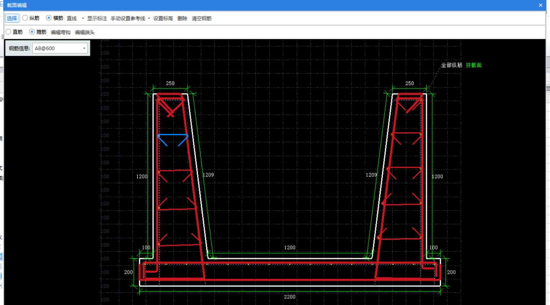The image size is (550, 305).
Task: Click the 选择 button in toolbar
Action: [x=12, y=18]
